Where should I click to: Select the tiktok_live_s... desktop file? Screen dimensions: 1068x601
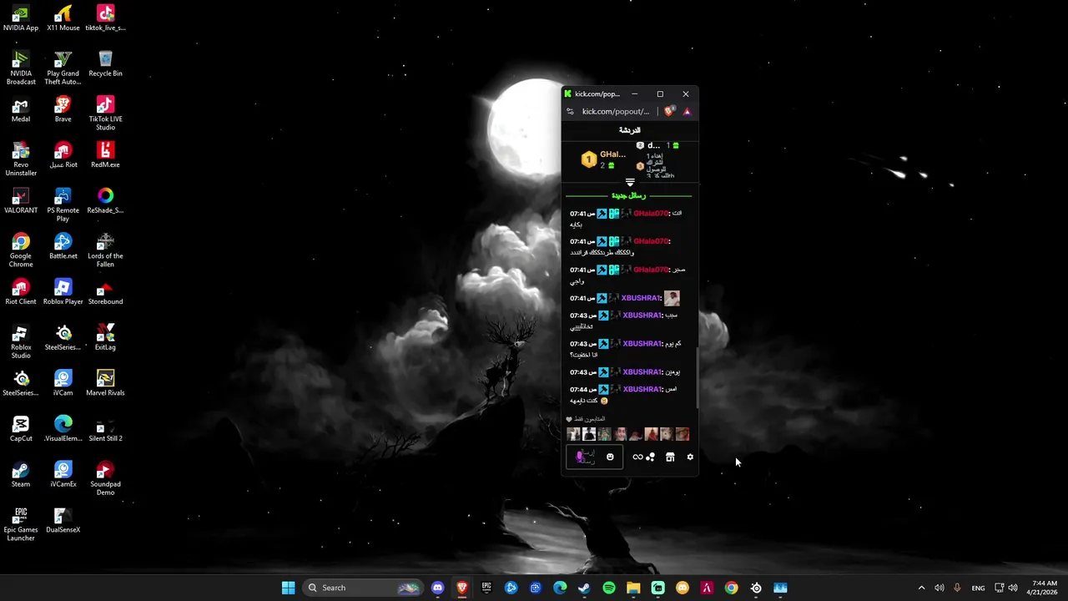[x=105, y=18]
